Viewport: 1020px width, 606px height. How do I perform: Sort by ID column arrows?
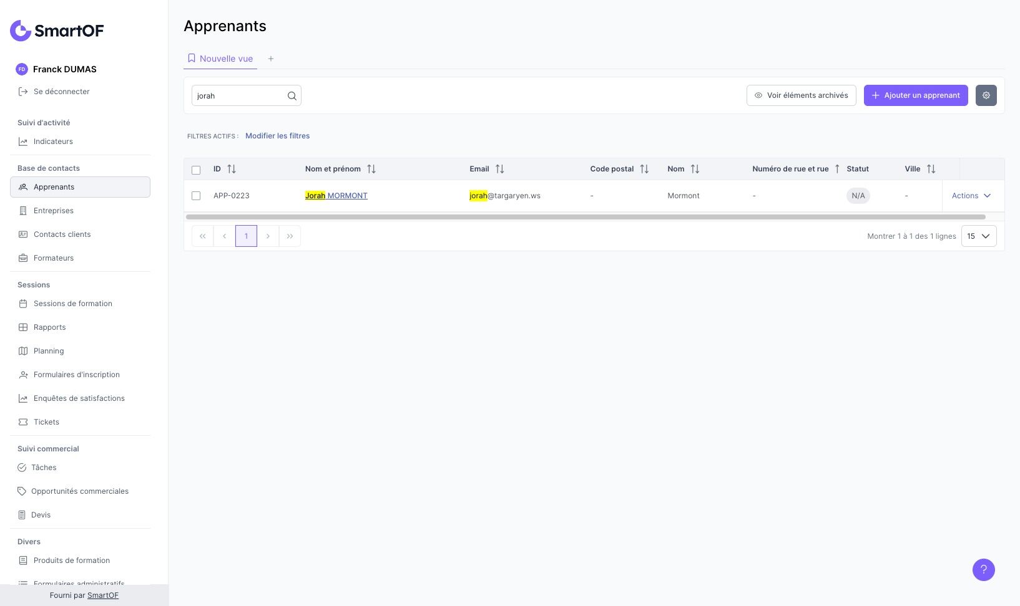232,169
